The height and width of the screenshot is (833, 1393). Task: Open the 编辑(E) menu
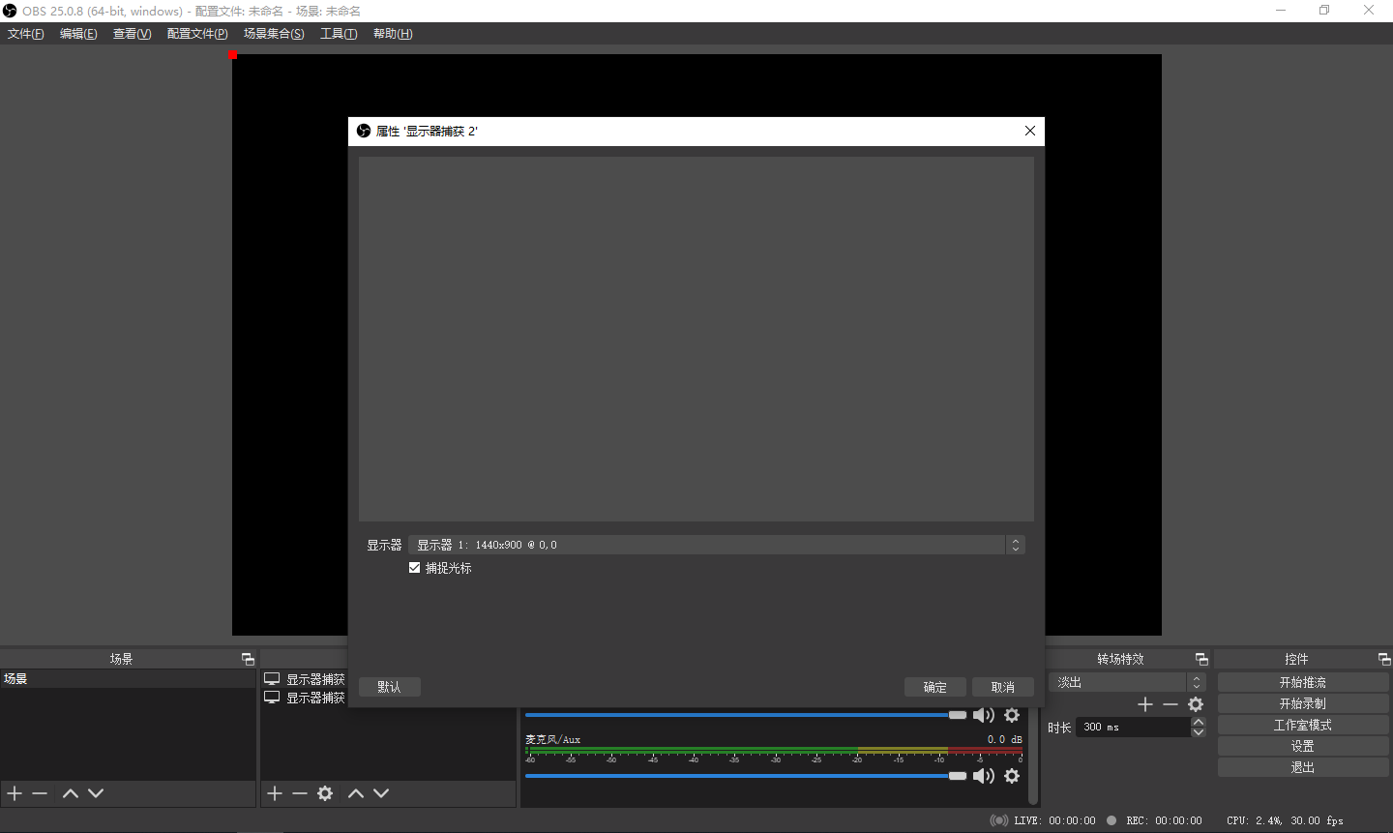click(x=78, y=34)
